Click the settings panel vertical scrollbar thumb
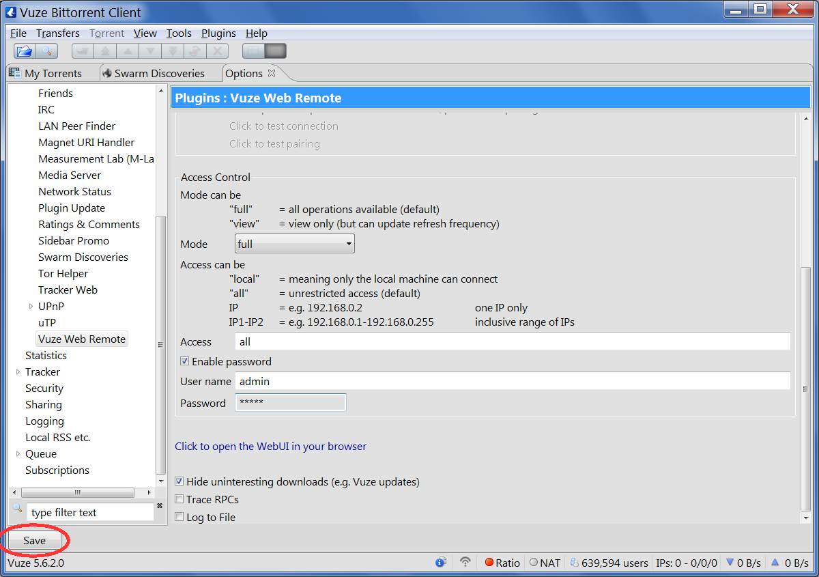 806,388
